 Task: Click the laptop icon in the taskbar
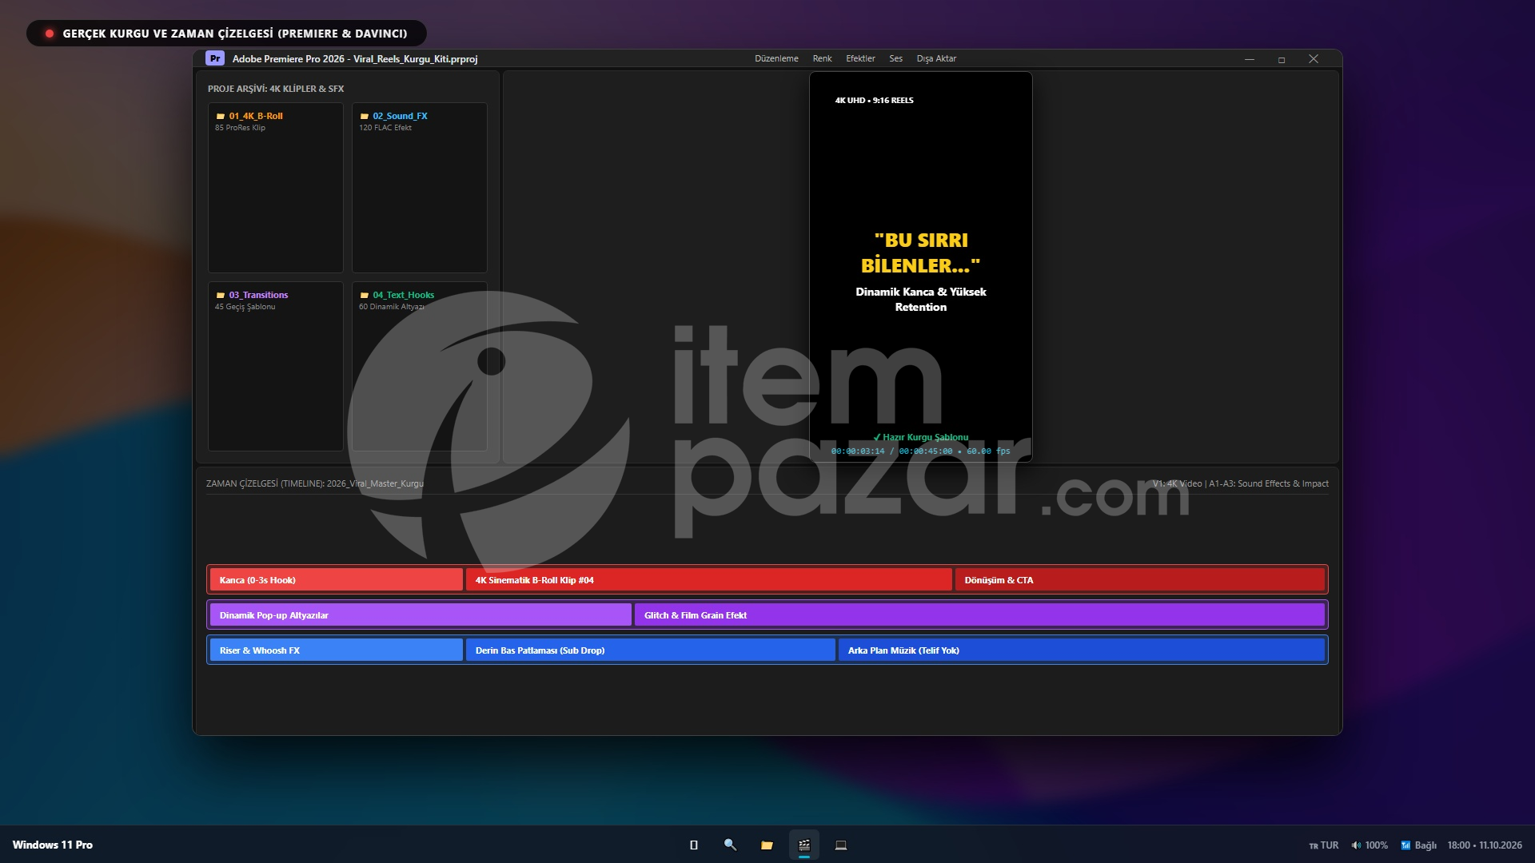(x=841, y=845)
